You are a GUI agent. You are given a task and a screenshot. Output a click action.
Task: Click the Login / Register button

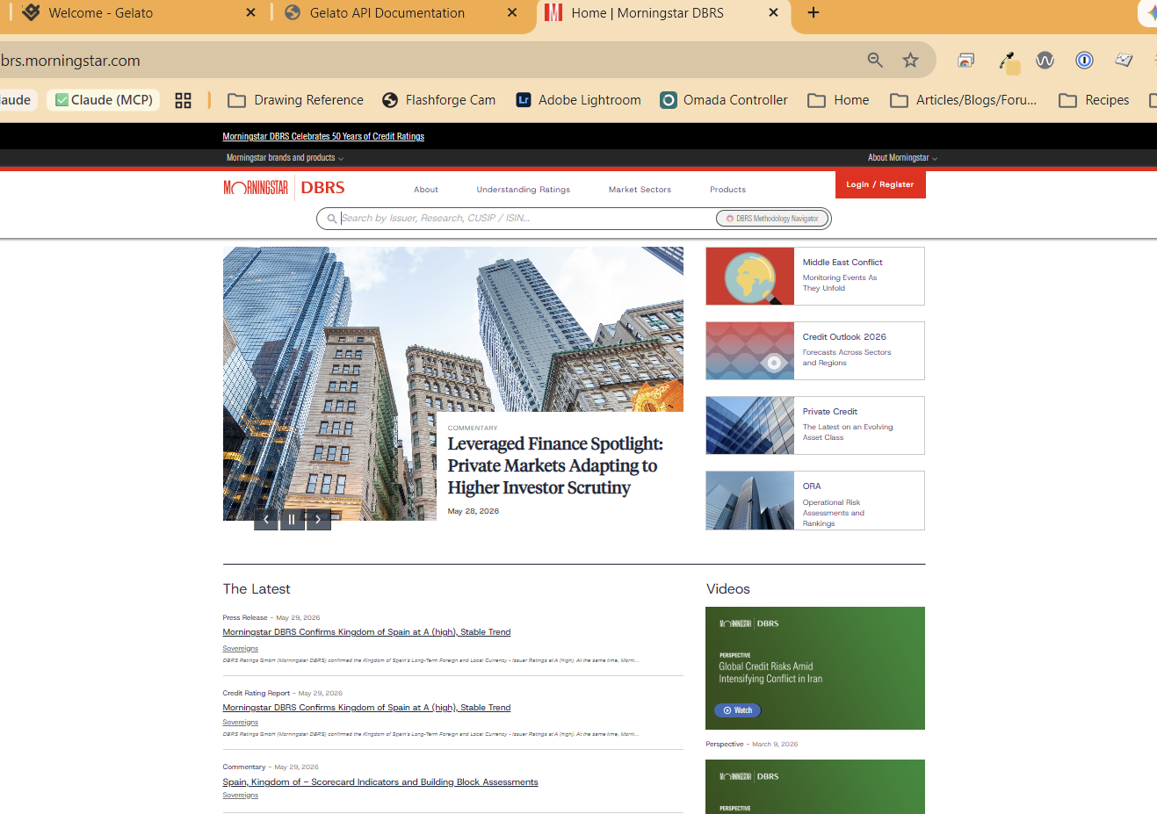click(880, 184)
